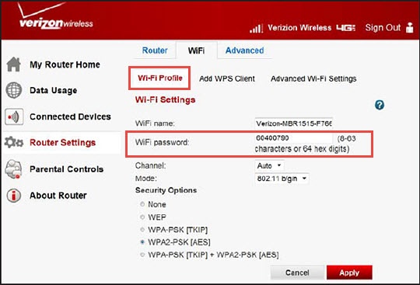Open About Router page
Viewport: 420px width, 285px height.
tap(58, 196)
